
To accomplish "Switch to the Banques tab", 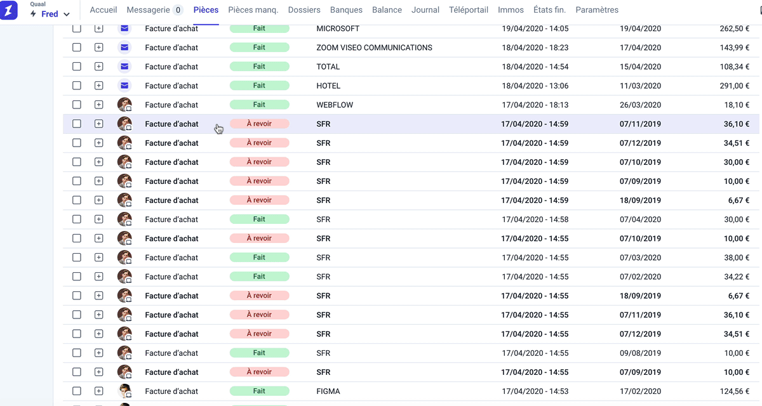I will pyautogui.click(x=346, y=10).
